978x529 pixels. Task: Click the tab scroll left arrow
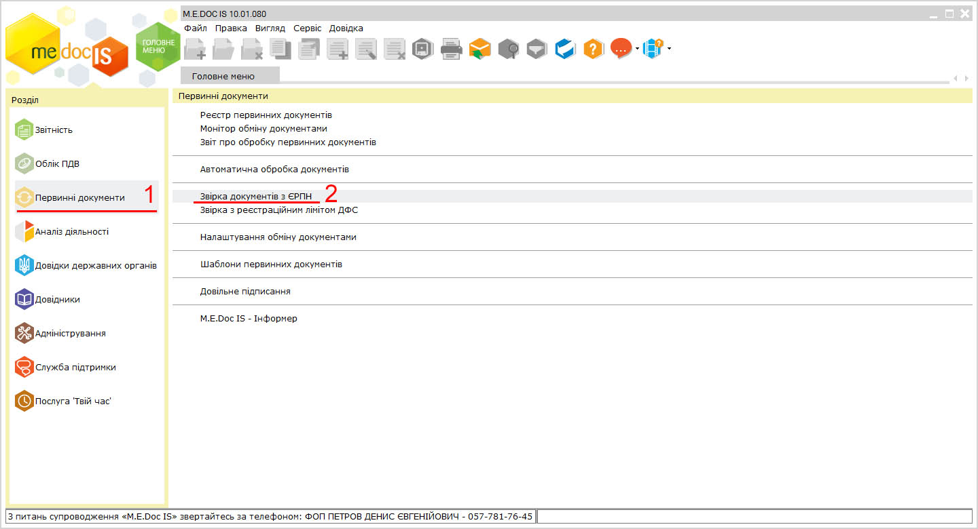[956, 79]
